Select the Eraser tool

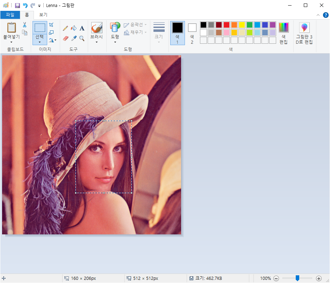(66, 38)
